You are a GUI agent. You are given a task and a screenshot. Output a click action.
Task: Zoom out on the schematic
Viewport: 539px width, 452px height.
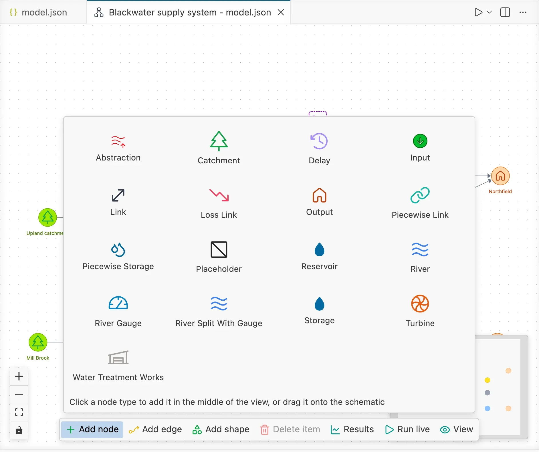(19, 394)
